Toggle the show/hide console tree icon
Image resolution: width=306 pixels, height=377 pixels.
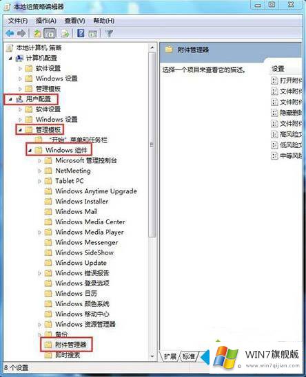point(50,33)
